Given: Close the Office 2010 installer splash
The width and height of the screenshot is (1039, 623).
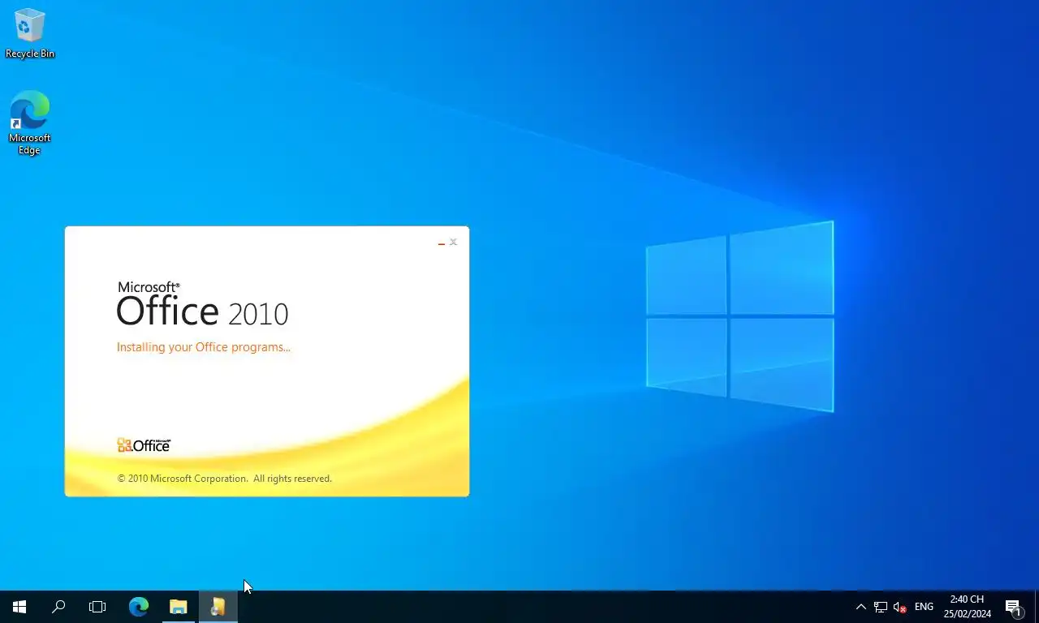Looking at the screenshot, I should (453, 242).
